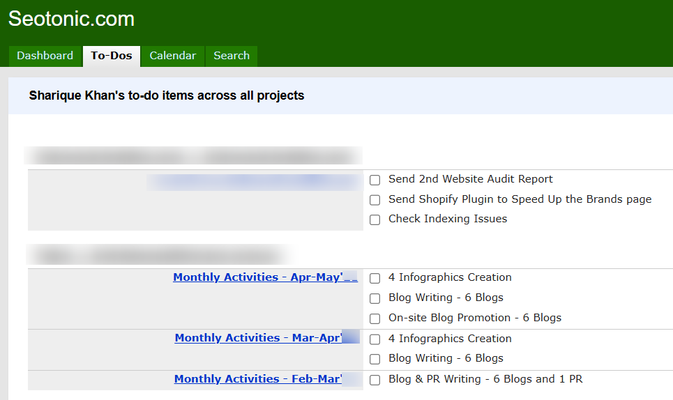This screenshot has width=673, height=400.
Task: Check Blog Writing - 6 Blogs under Mar-Apr
Action: 375,359
